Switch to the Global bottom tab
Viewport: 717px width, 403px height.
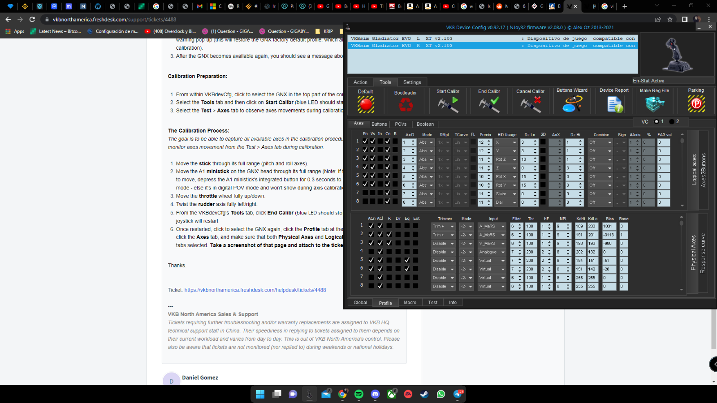pyautogui.click(x=360, y=303)
